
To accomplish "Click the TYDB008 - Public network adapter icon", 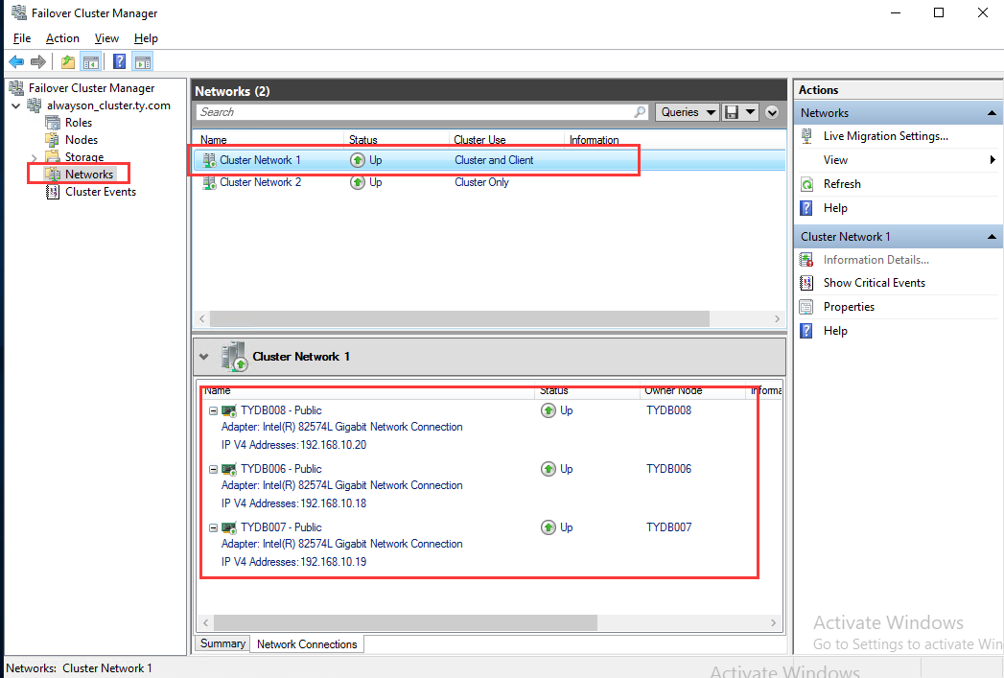I will coord(228,410).
